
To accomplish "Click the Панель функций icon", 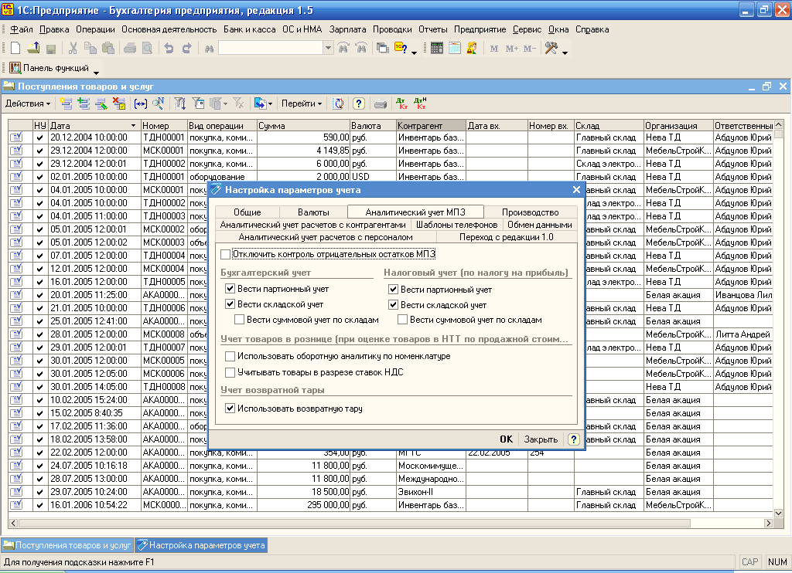I will click(x=15, y=68).
